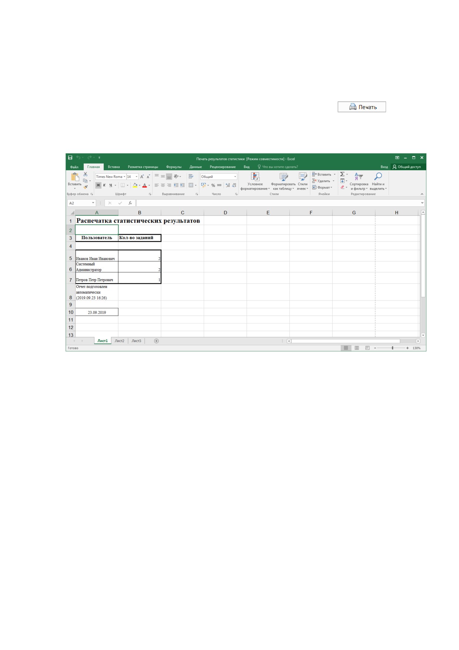The image size is (459, 650).
Task: Open the Name Box A2 dropdown
Action: (93, 203)
